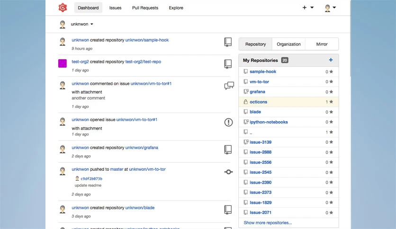396x229 pixels.
Task: Open the unknwon/blade link in the feed
Action: (x=140, y=208)
